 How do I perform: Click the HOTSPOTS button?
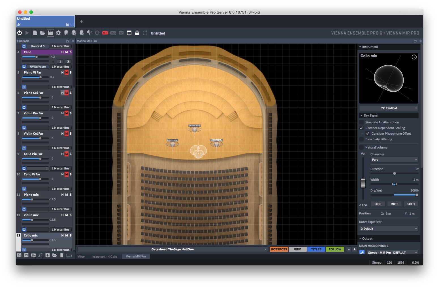coord(279,249)
